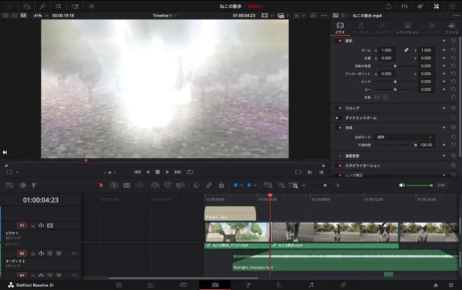462x290 pixels.
Task: Click the DIM audio button
Action: (441, 185)
